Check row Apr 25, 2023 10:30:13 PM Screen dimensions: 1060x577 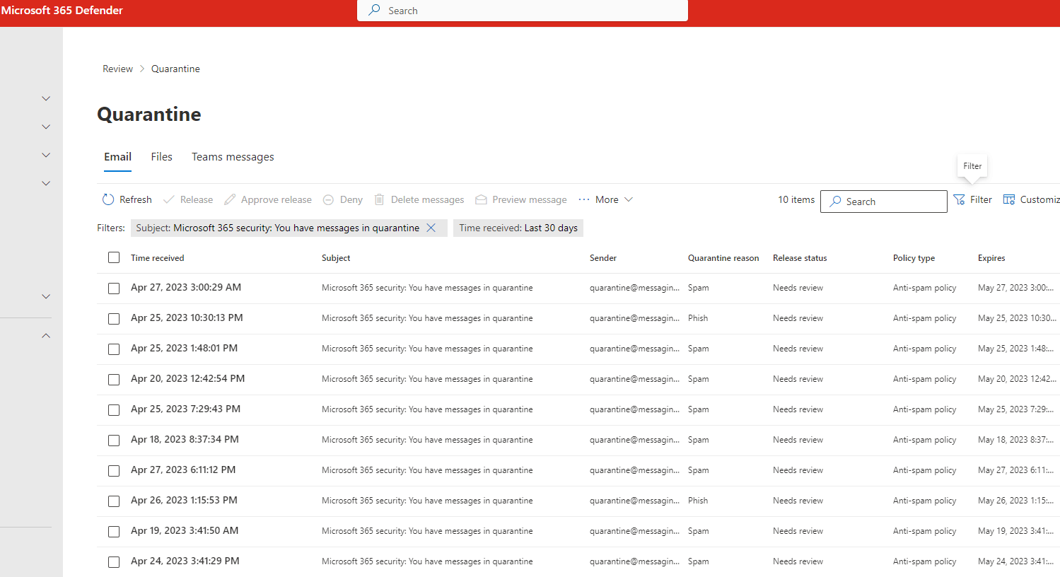[114, 319]
